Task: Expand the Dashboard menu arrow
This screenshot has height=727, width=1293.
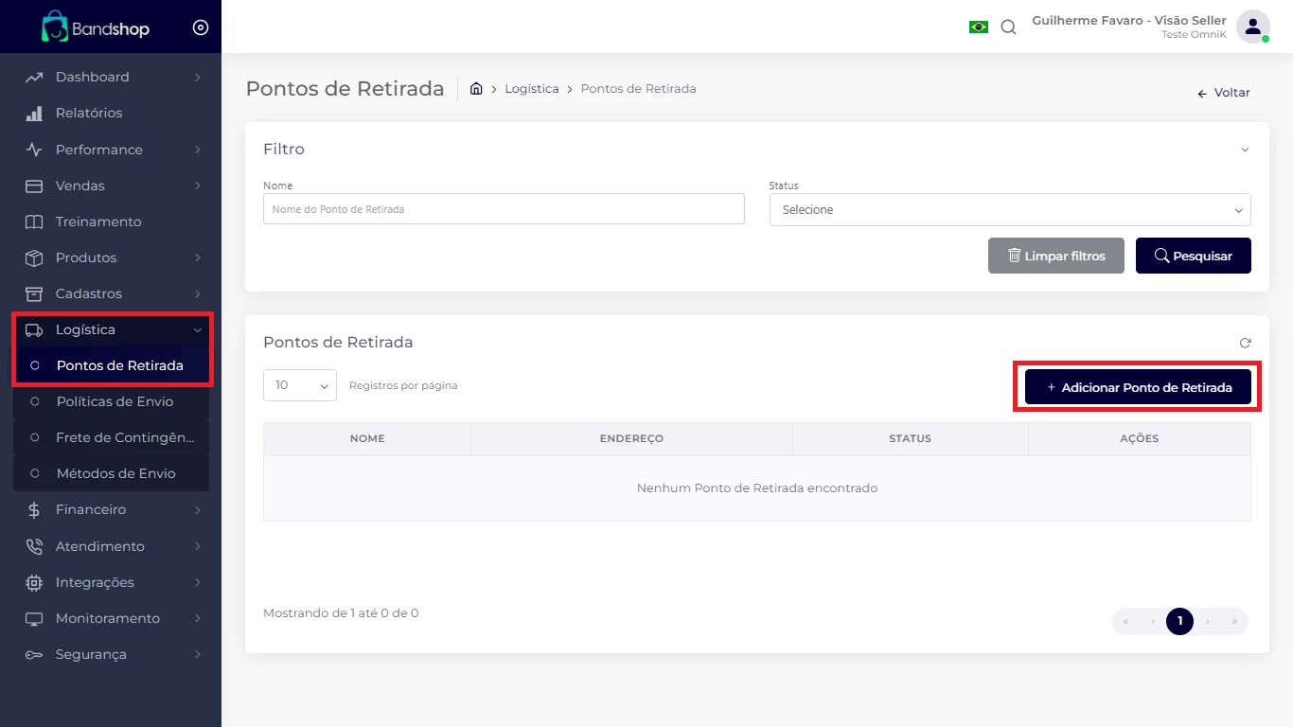Action: coord(197,78)
